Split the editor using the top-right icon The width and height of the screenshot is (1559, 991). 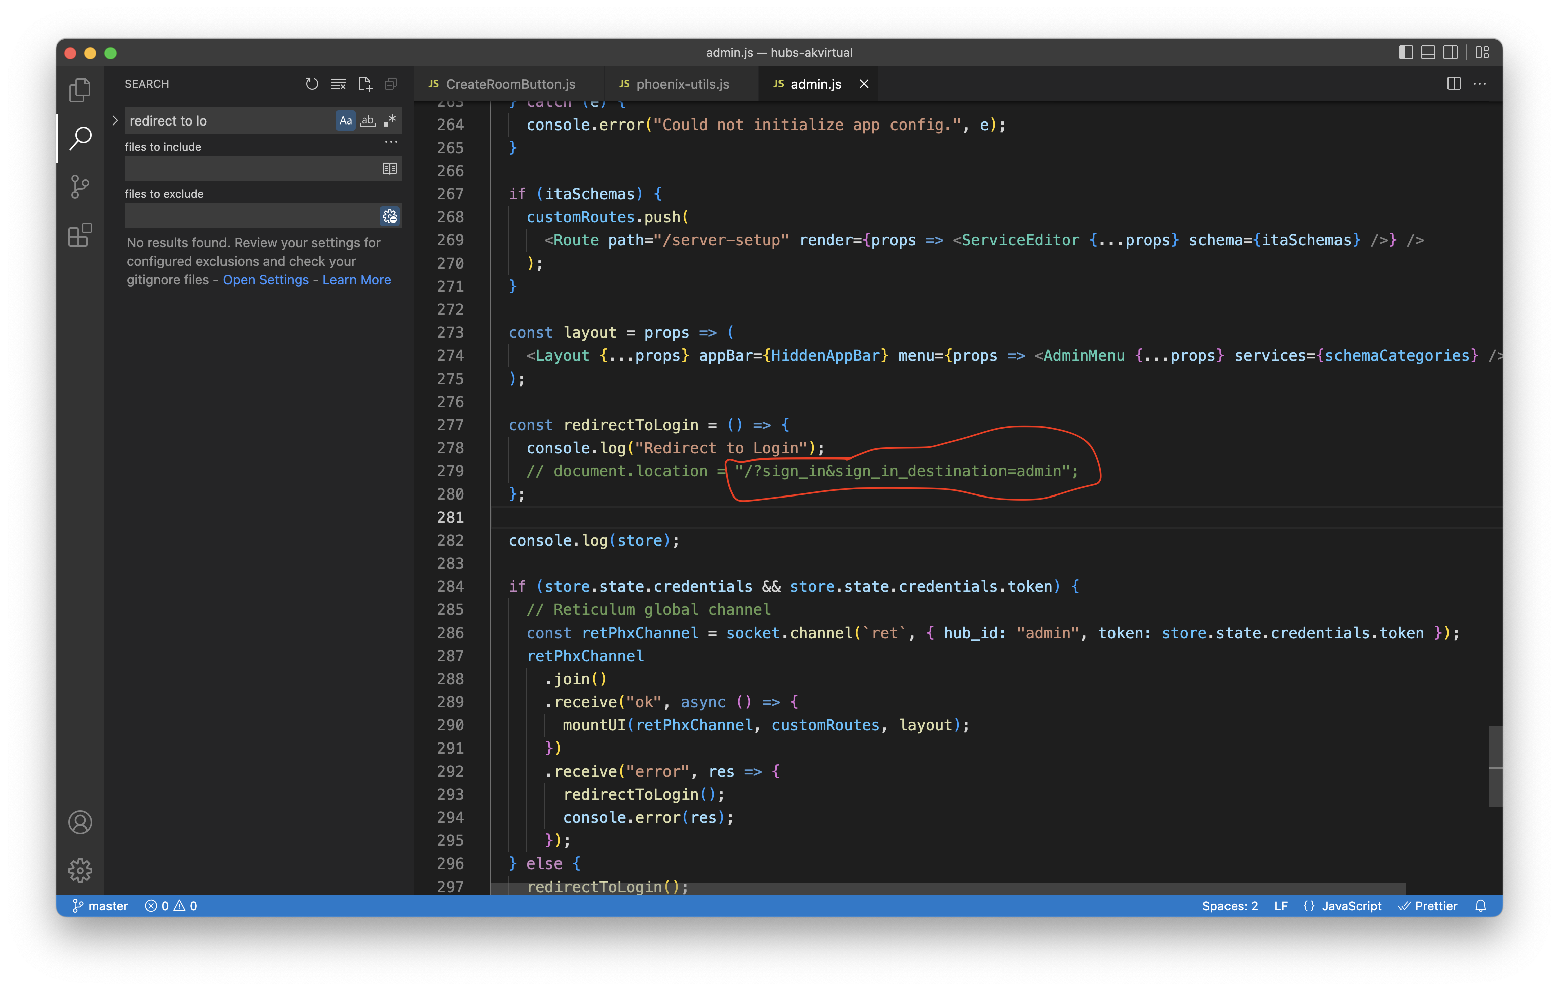(1454, 83)
